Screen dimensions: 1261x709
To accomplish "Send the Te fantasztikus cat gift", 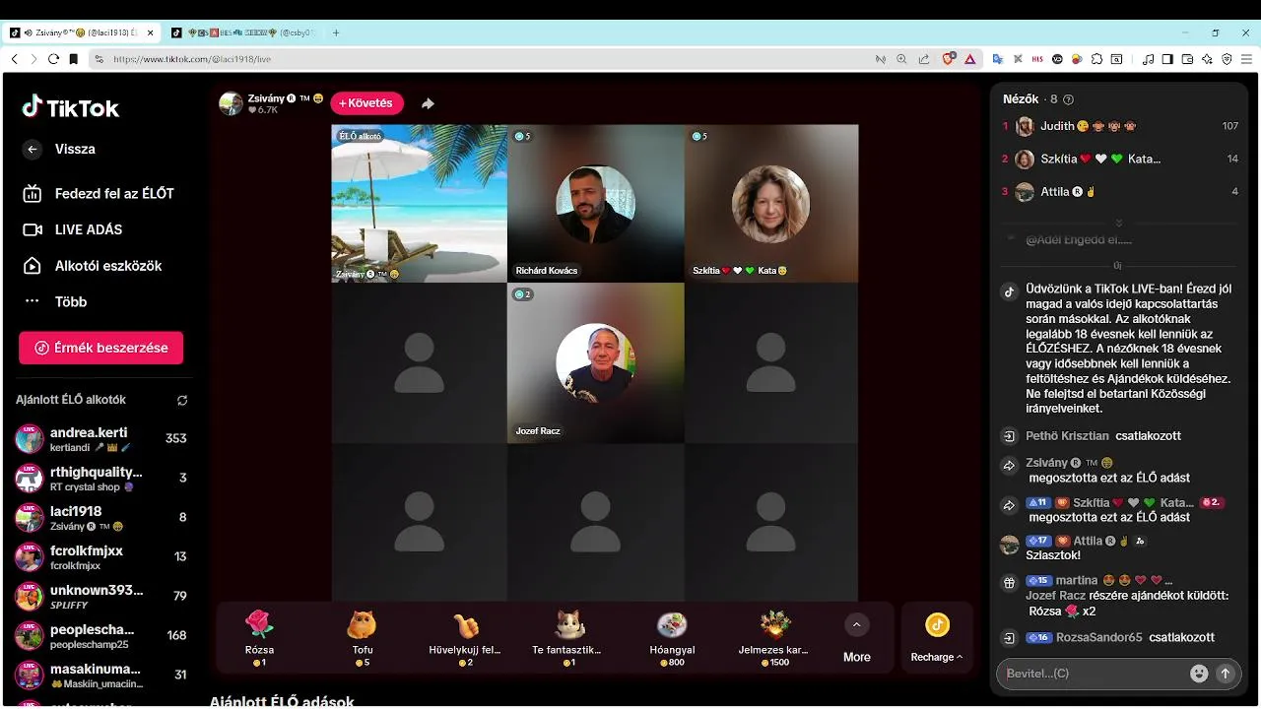I will pyautogui.click(x=567, y=638).
